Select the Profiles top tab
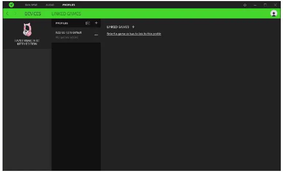 (x=69, y=5)
